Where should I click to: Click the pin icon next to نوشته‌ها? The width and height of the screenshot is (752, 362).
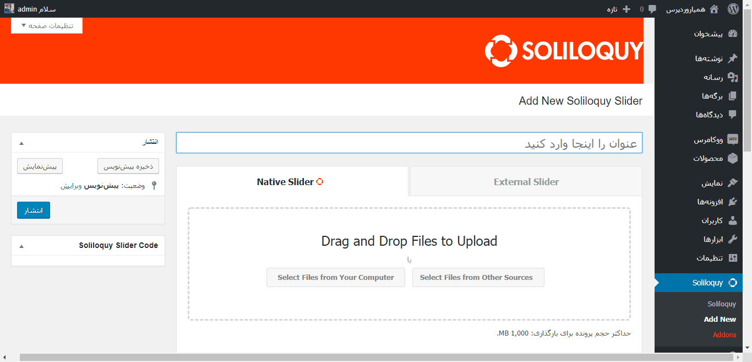point(732,58)
